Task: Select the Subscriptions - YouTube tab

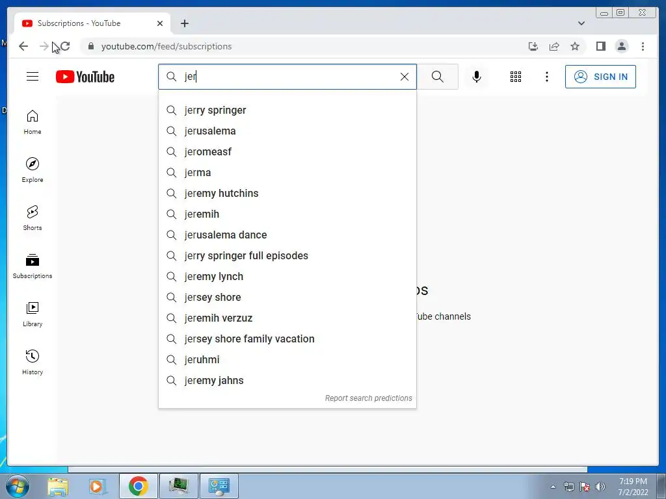Action: [92, 23]
